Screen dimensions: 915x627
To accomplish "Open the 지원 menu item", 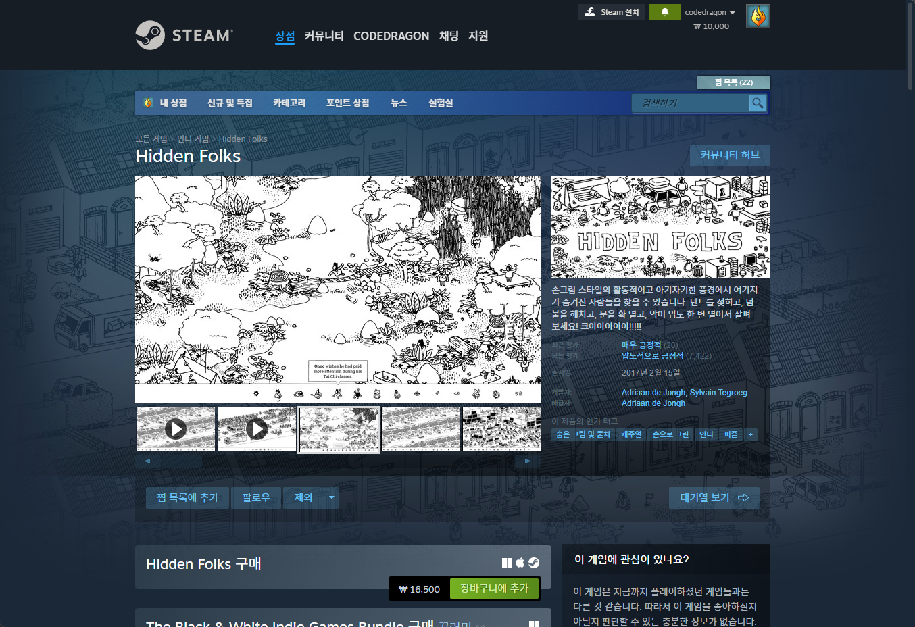I will [x=478, y=36].
